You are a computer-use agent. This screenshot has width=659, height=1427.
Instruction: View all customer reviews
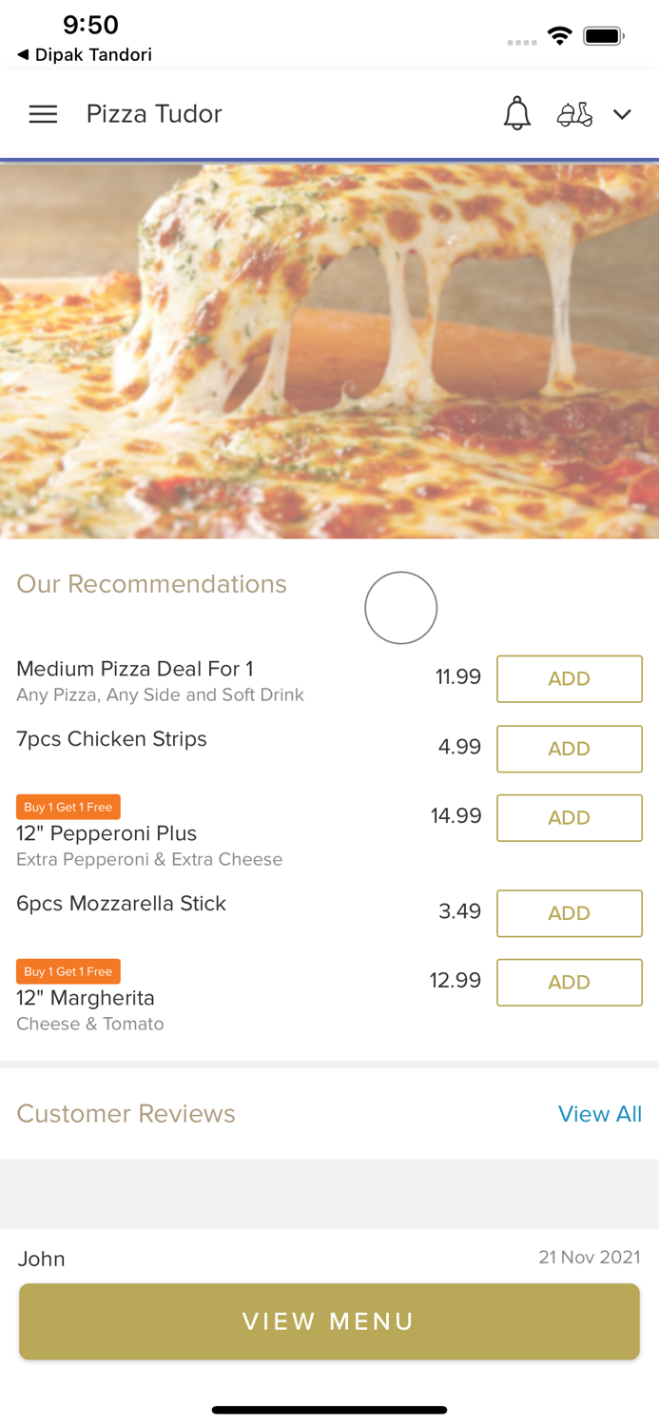click(x=600, y=1113)
